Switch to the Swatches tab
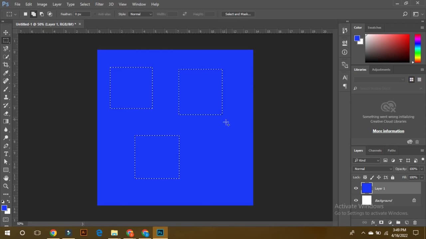 (374, 28)
